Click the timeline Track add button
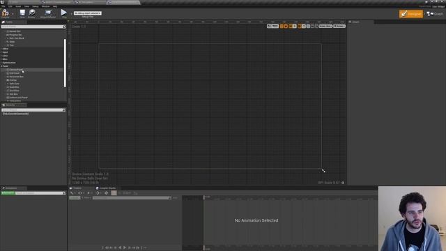The image size is (446, 251). coord(75,197)
